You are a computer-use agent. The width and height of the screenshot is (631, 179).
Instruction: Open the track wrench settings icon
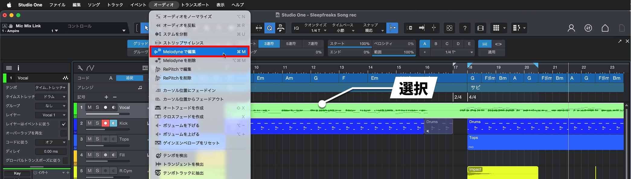80,68
